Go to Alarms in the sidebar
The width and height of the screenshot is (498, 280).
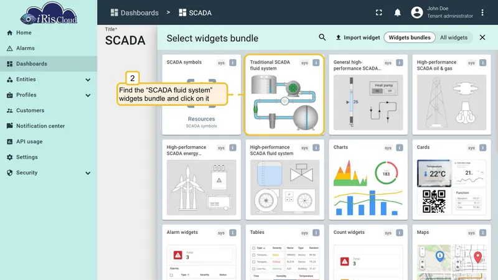tap(49, 49)
